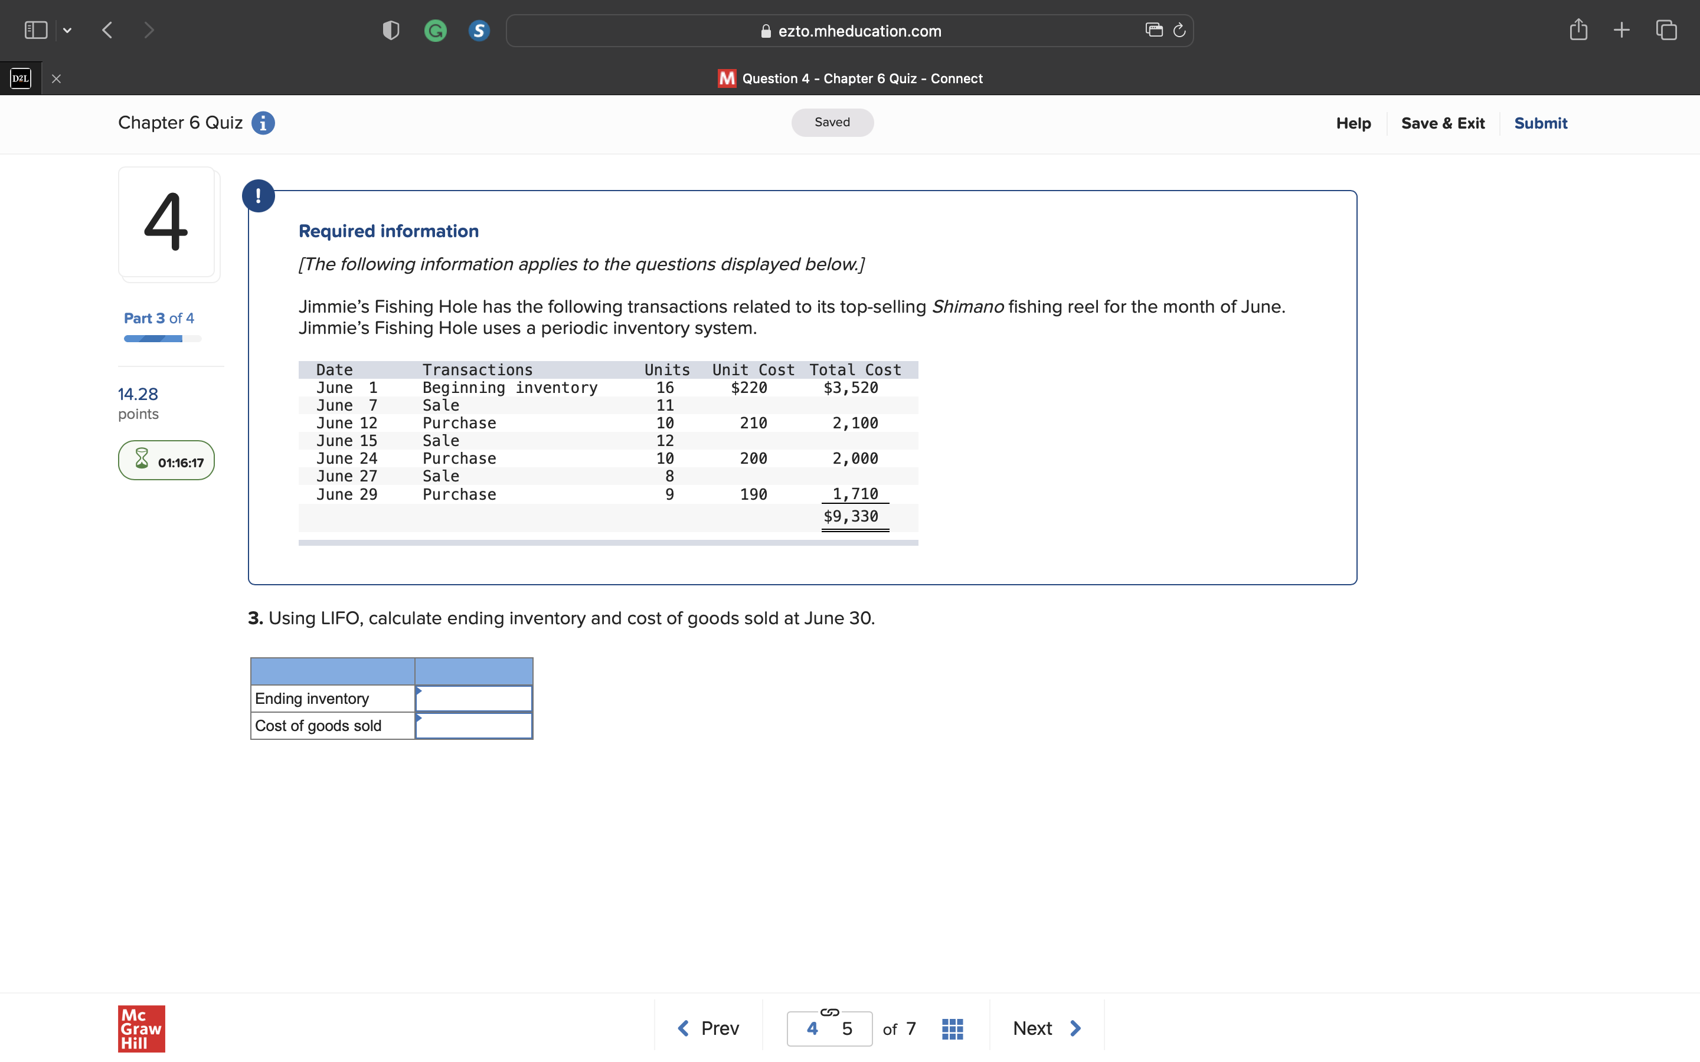The height and width of the screenshot is (1062, 1700).
Task: Click the S extension icon in toolbar
Action: [x=478, y=30]
